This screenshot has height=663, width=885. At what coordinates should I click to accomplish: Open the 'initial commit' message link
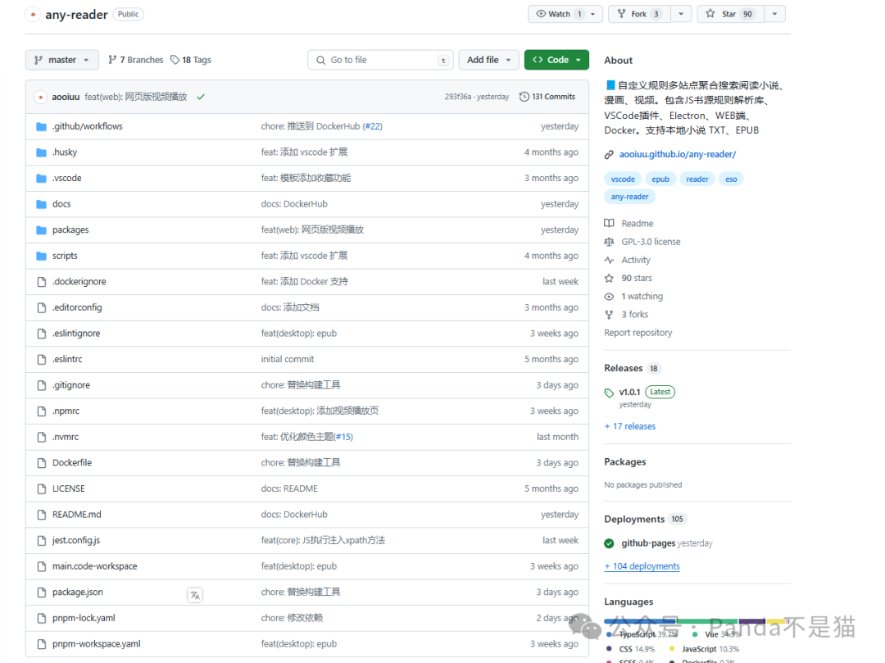[288, 360]
